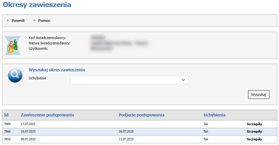Click the Okresy zawieszenia page heading
The width and height of the screenshot is (279, 145).
(37, 5)
